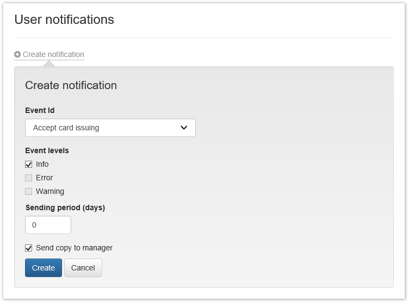
Task: Uncheck the Info event level checkbox
Action: [29, 165]
